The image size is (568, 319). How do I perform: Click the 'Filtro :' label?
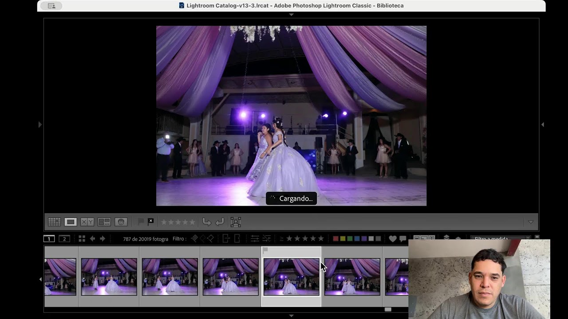click(x=179, y=239)
